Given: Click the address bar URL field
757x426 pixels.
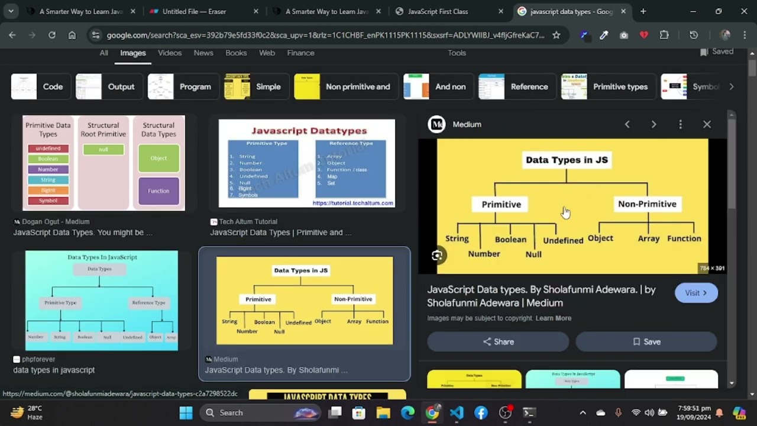Looking at the screenshot, I should coord(325,35).
